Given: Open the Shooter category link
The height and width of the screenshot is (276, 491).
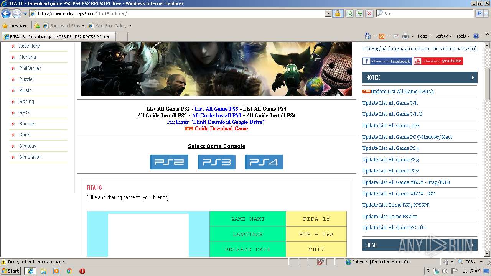Looking at the screenshot, I should 27,124.
